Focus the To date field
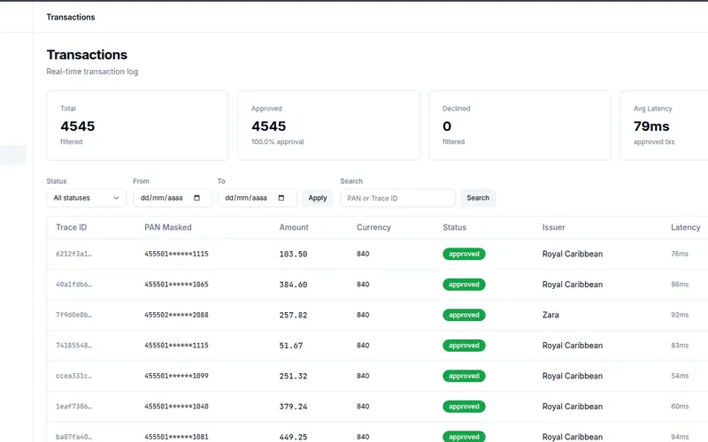 (257, 198)
